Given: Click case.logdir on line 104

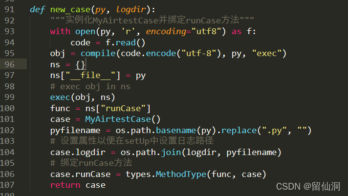Looking at the screenshot, I should pyautogui.click(x=78, y=152).
